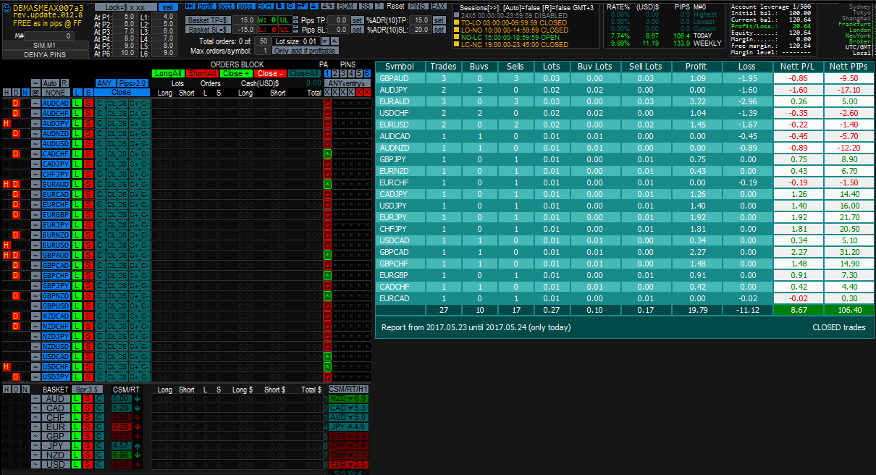Open the sess tab in top toolbar
Screen dimensions: 876x475
(245, 6)
